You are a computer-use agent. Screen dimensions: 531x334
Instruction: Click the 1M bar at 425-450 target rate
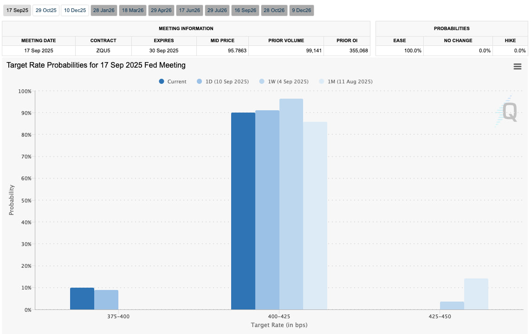click(x=476, y=294)
